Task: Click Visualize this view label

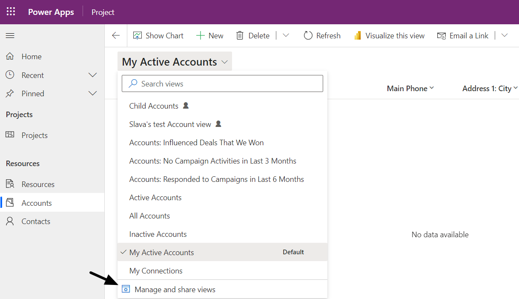Action: point(395,36)
